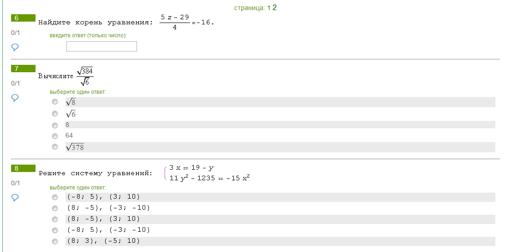This screenshot has height=252, width=517.
Task: Select the square root of 6 answer
Action: [x=55, y=114]
